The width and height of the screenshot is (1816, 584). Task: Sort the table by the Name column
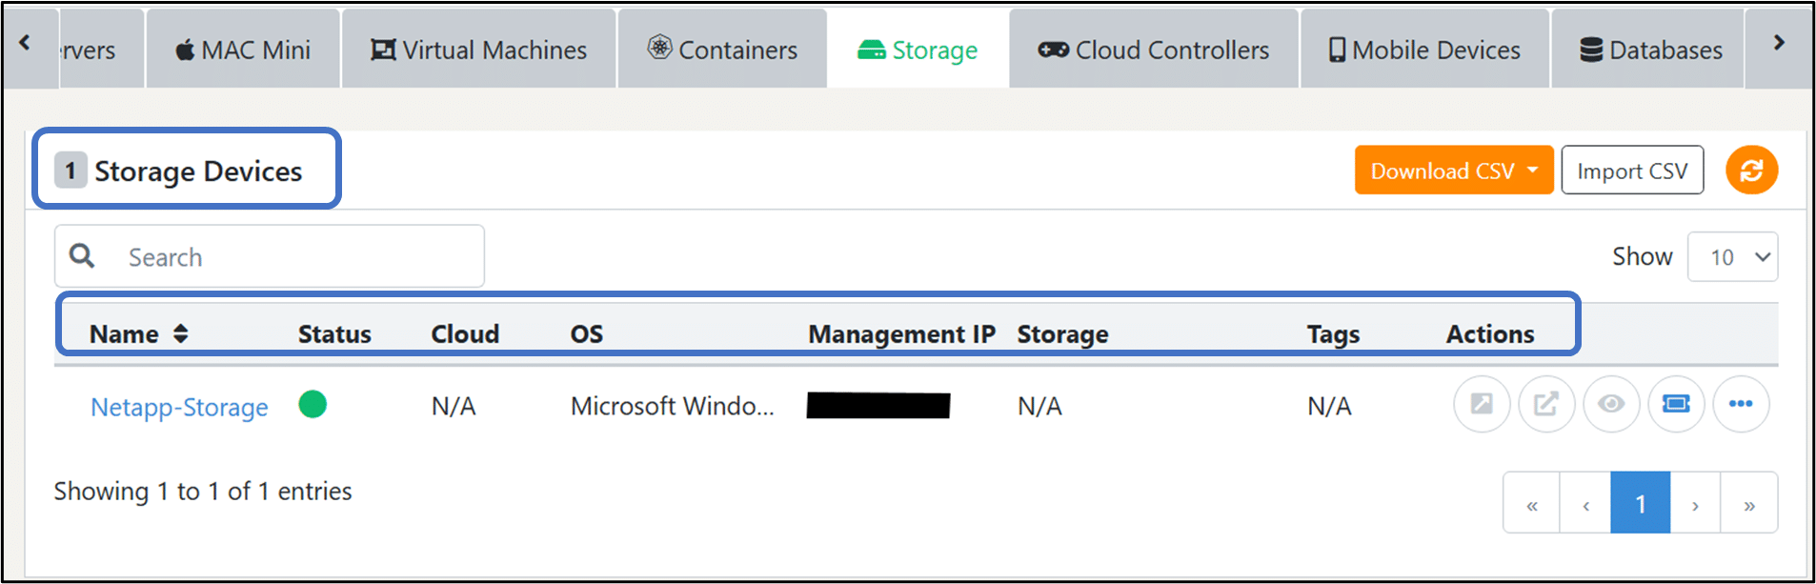pos(139,333)
